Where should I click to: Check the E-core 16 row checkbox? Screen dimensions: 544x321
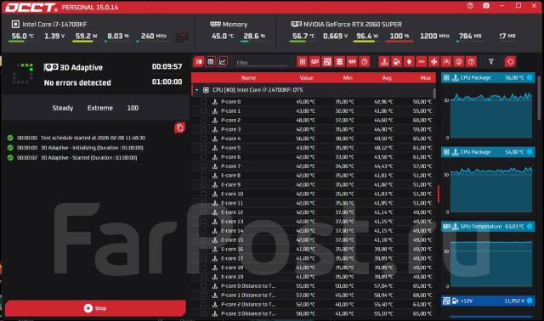pos(203,250)
